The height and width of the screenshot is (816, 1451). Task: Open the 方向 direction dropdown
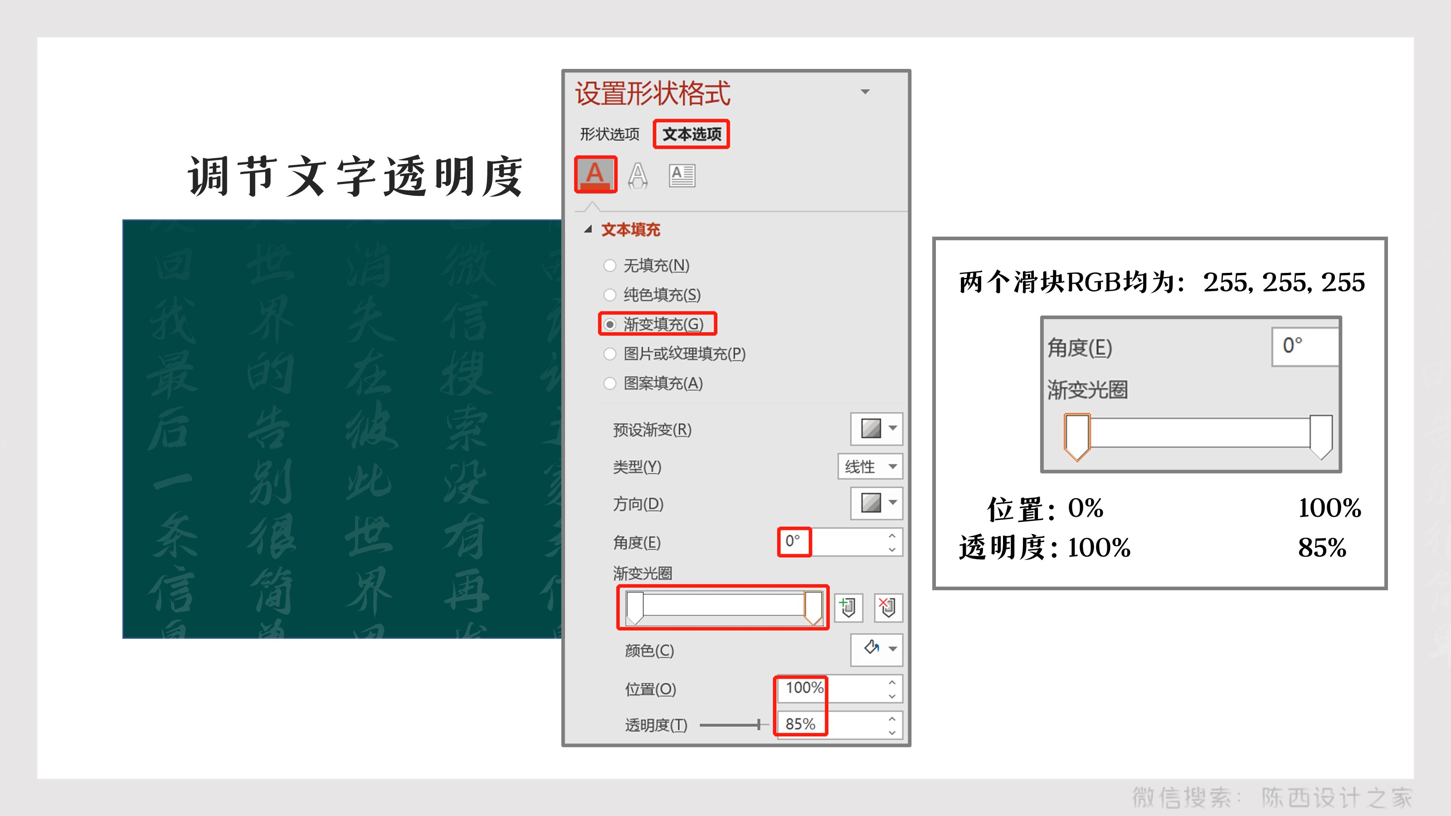[876, 503]
